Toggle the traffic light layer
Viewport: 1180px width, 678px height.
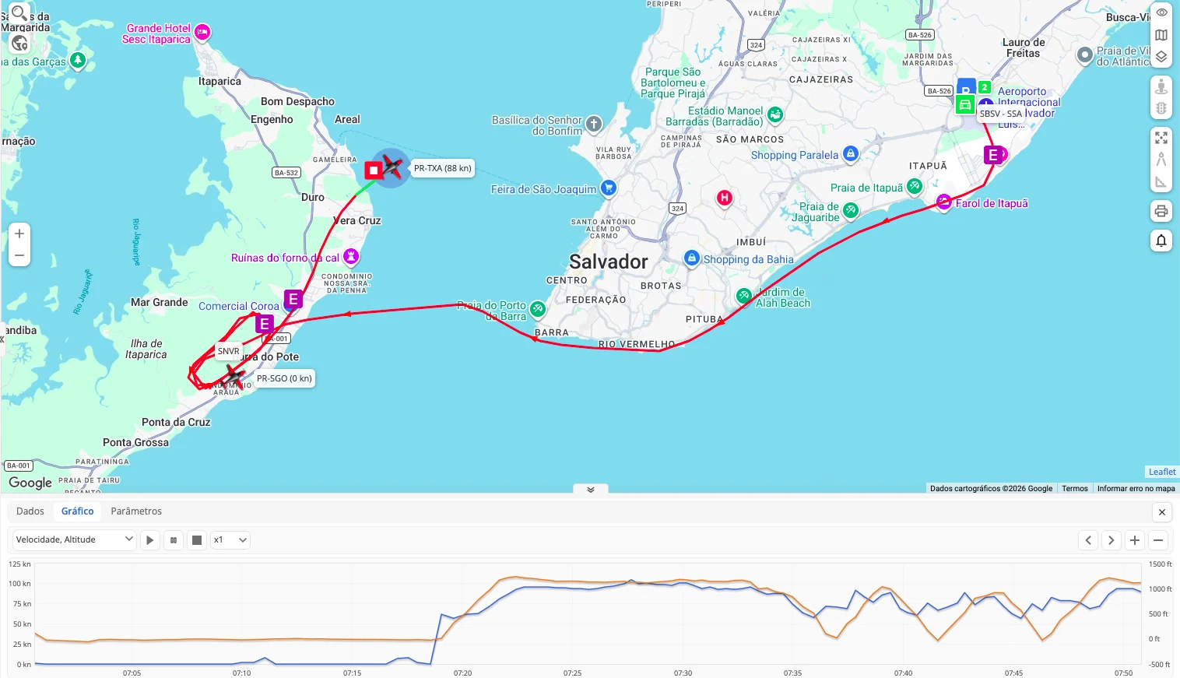click(x=1161, y=108)
